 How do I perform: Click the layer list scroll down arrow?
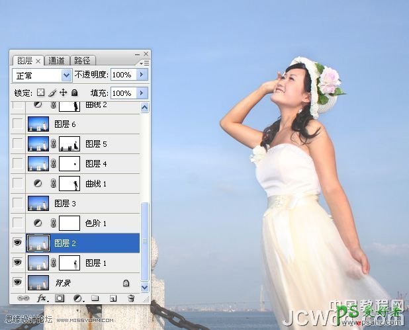click(x=146, y=286)
